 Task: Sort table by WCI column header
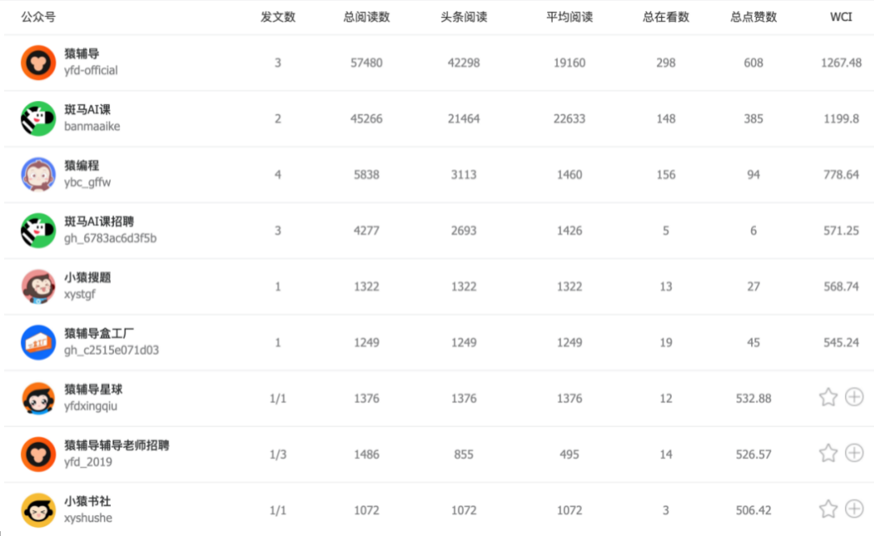click(x=841, y=17)
